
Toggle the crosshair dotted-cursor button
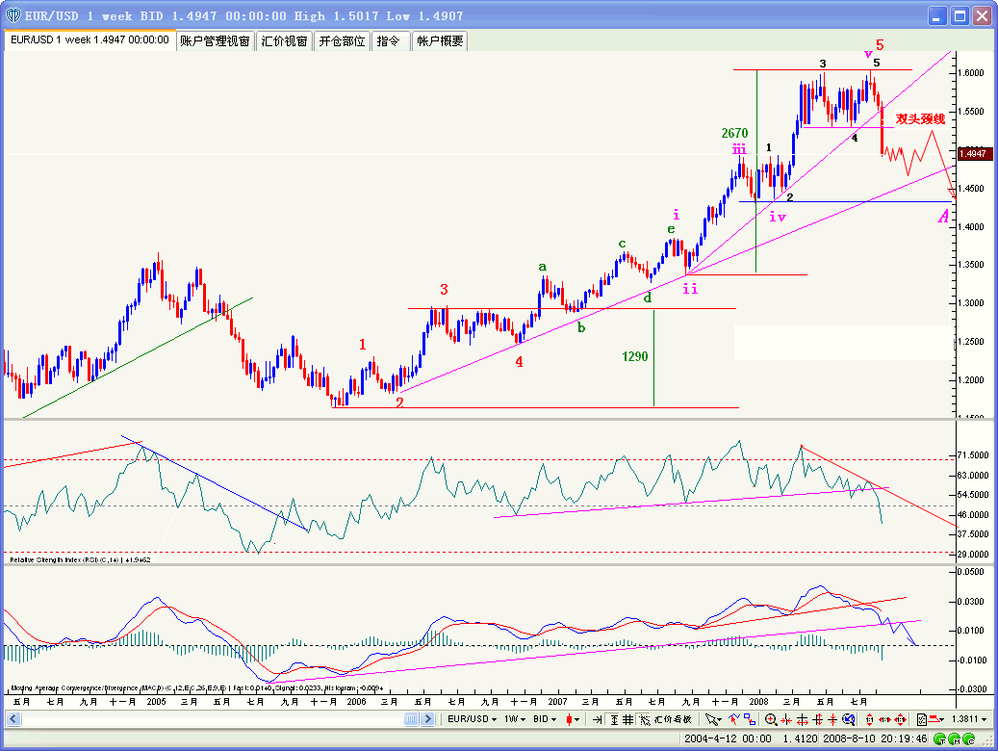pos(644,719)
